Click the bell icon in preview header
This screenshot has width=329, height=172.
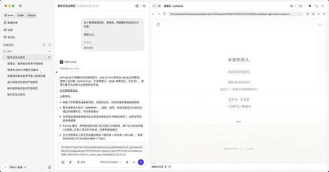[310, 6]
